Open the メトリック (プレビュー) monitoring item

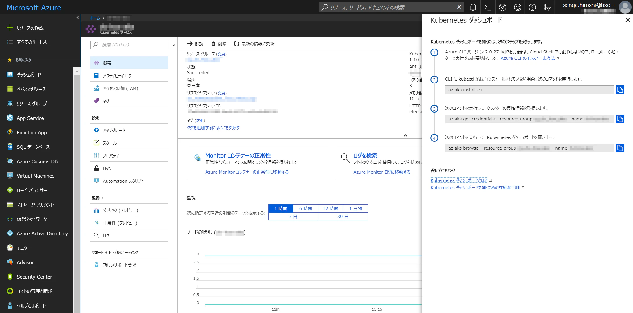129,210
